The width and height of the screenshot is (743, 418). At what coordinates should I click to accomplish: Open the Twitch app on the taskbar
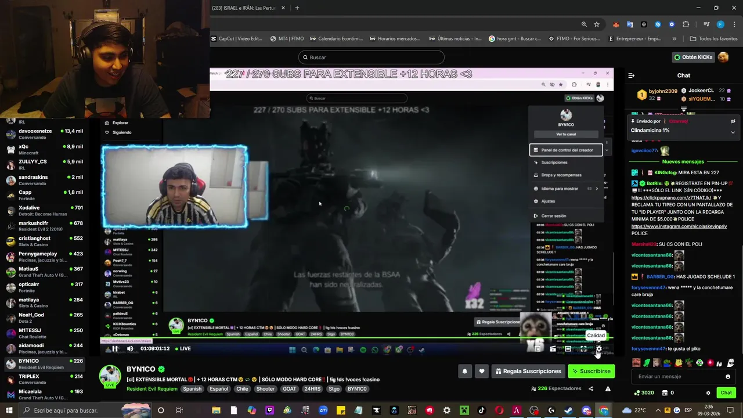269,410
